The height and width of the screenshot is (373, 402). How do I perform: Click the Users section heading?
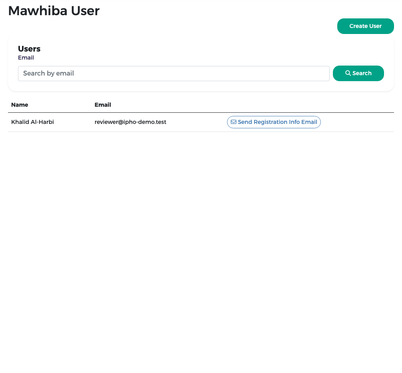pos(29,49)
